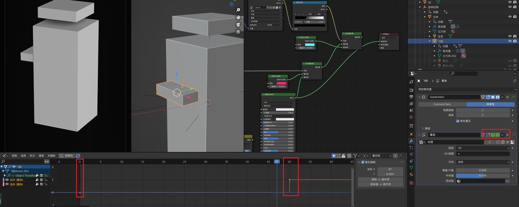Remove the Subdivision modifier with X

click(x=507, y=97)
